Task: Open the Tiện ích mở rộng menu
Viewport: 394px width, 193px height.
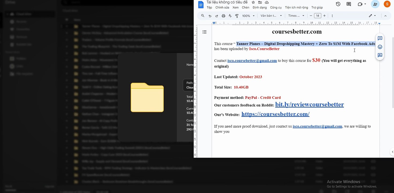Action: click(297, 8)
